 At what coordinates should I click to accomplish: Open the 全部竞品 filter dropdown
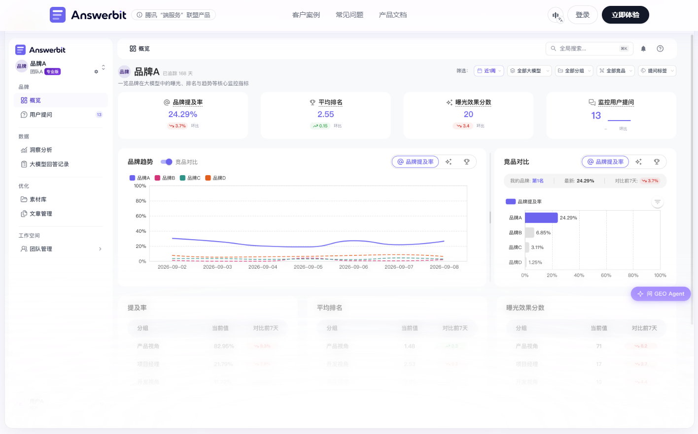(x=616, y=71)
